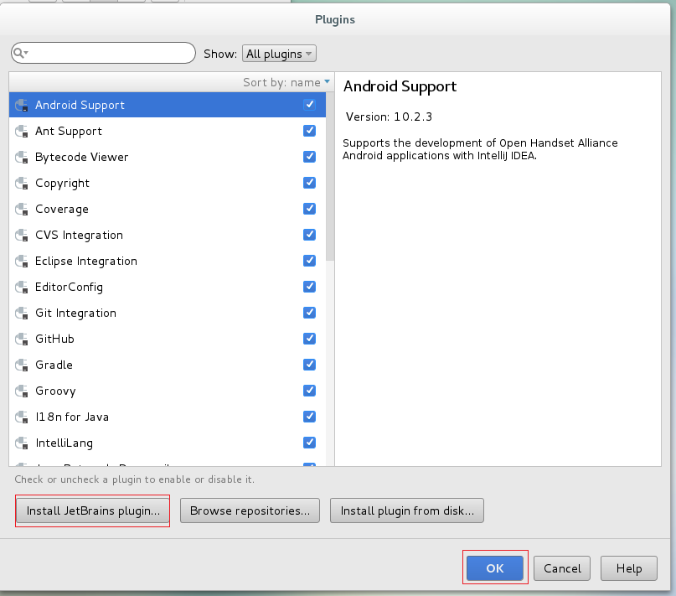Open Help for the Plugins dialog

[628, 568]
